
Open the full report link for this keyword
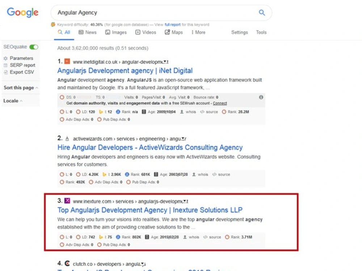click(172, 25)
